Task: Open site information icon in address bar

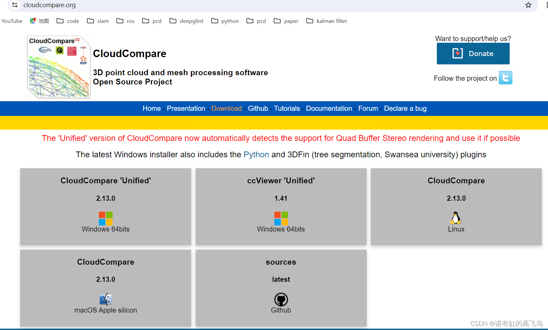Action: (x=15, y=5)
